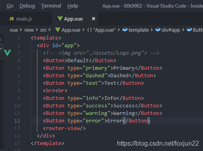
Task: Switch to the main.js tab
Action: point(25,19)
